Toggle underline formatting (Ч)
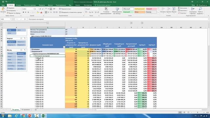The height and width of the screenshot is (118, 210). point(28,12)
